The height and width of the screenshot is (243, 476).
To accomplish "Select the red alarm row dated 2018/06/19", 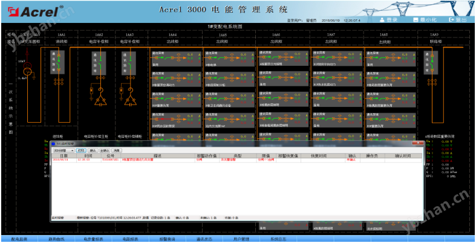I will coord(236,160).
